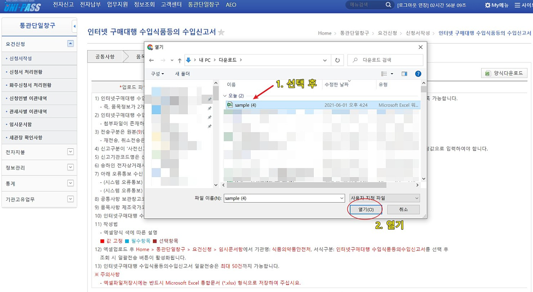Screen dimensions: 533x292
Task: Open the view options dropdown arrow
Action: click(392, 74)
